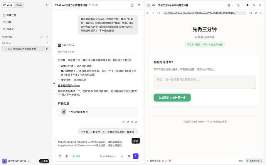Open the 技能 skills section

[x=7, y=22]
